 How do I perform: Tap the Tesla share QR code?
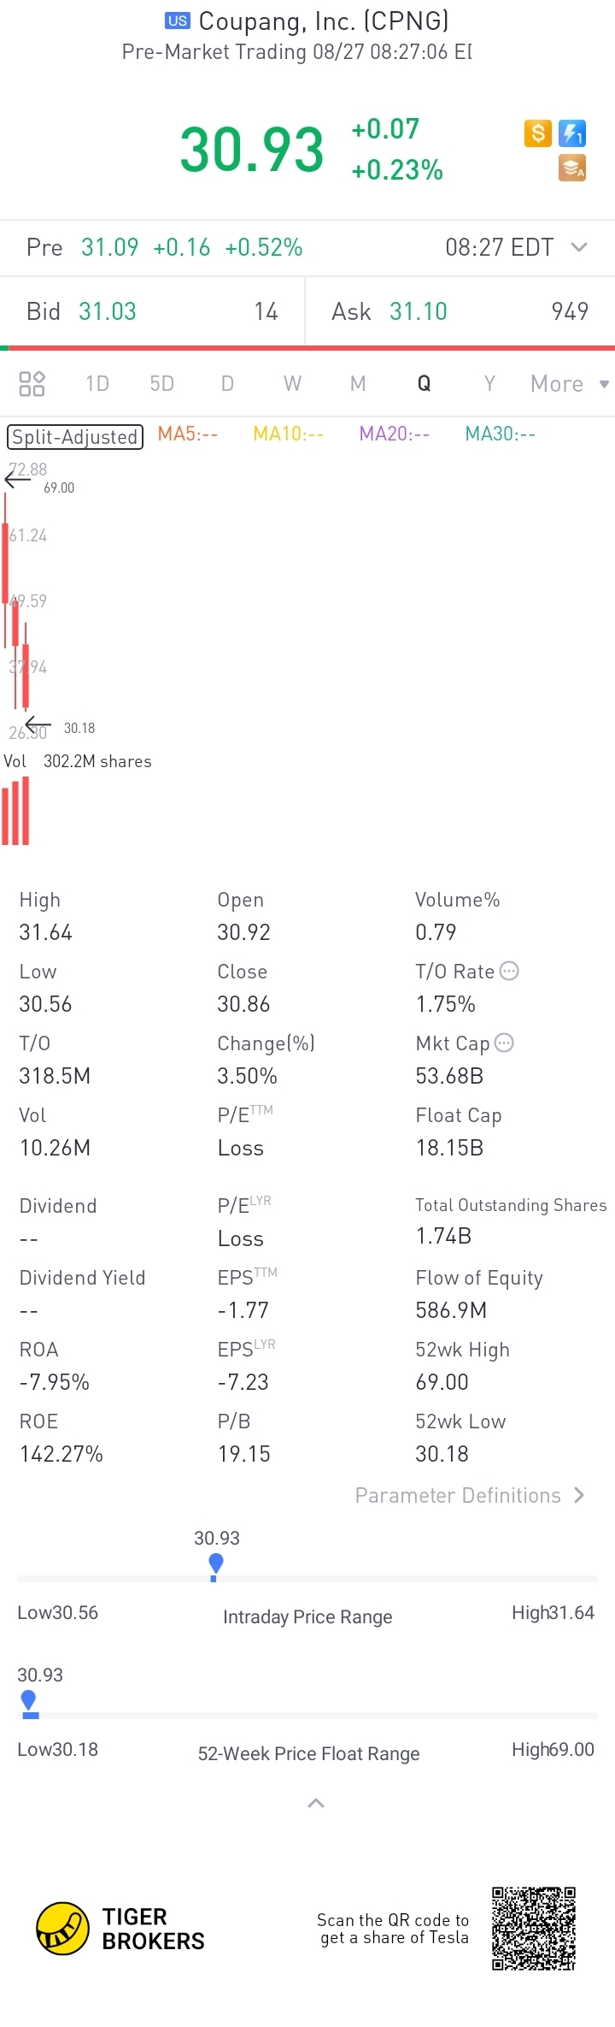tap(534, 1929)
